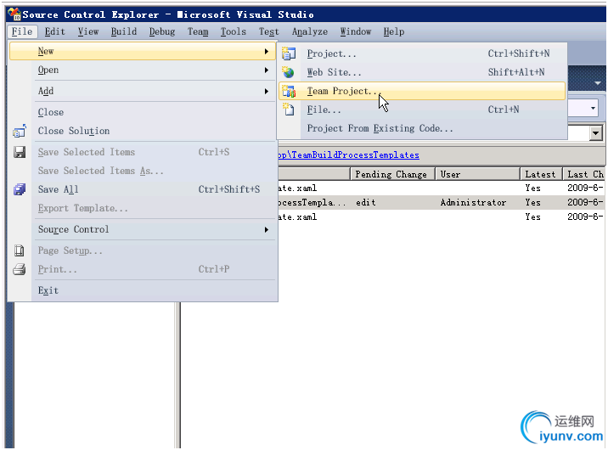Click the TeamBuildProcessTemplates path link
Viewport: 608px width, 450px height.
(x=355, y=155)
